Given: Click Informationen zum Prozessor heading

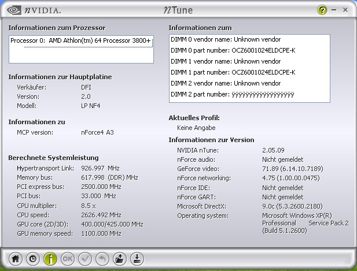Looking at the screenshot, I should coord(57,28).
